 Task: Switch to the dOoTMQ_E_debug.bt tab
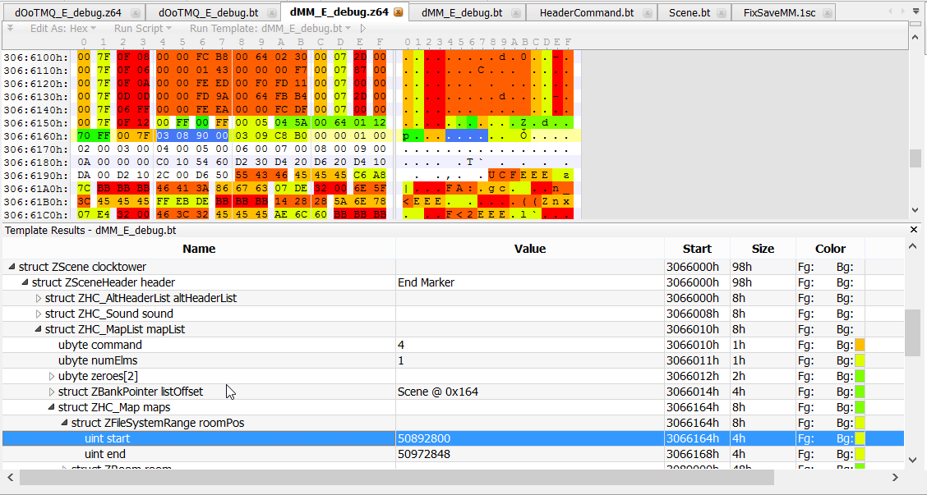pyautogui.click(x=208, y=12)
